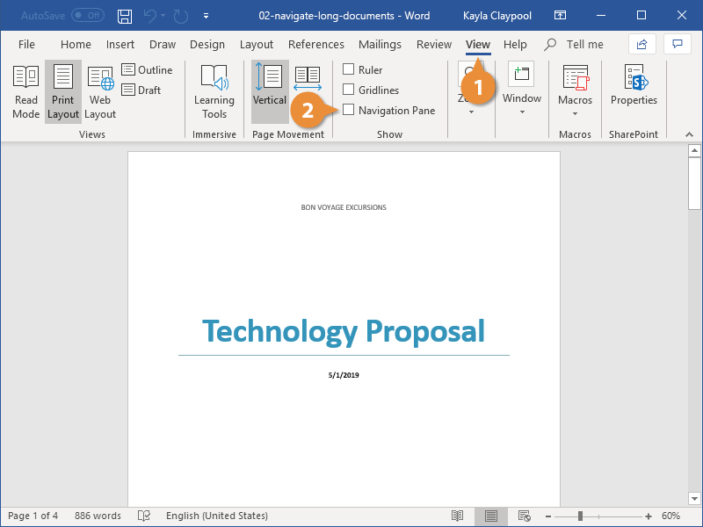703x527 pixels.
Task: Expand the Macros dropdown
Action: point(575,114)
